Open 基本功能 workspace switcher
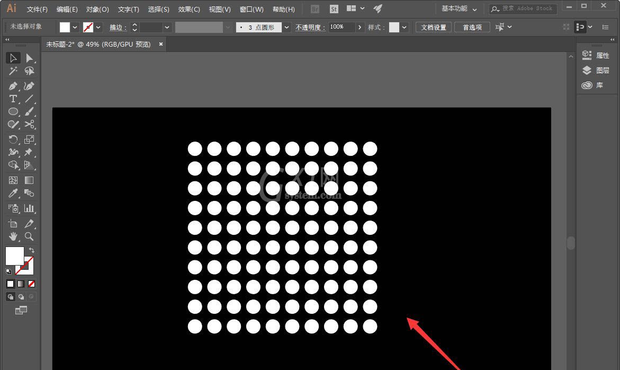620x370 pixels. (x=459, y=8)
